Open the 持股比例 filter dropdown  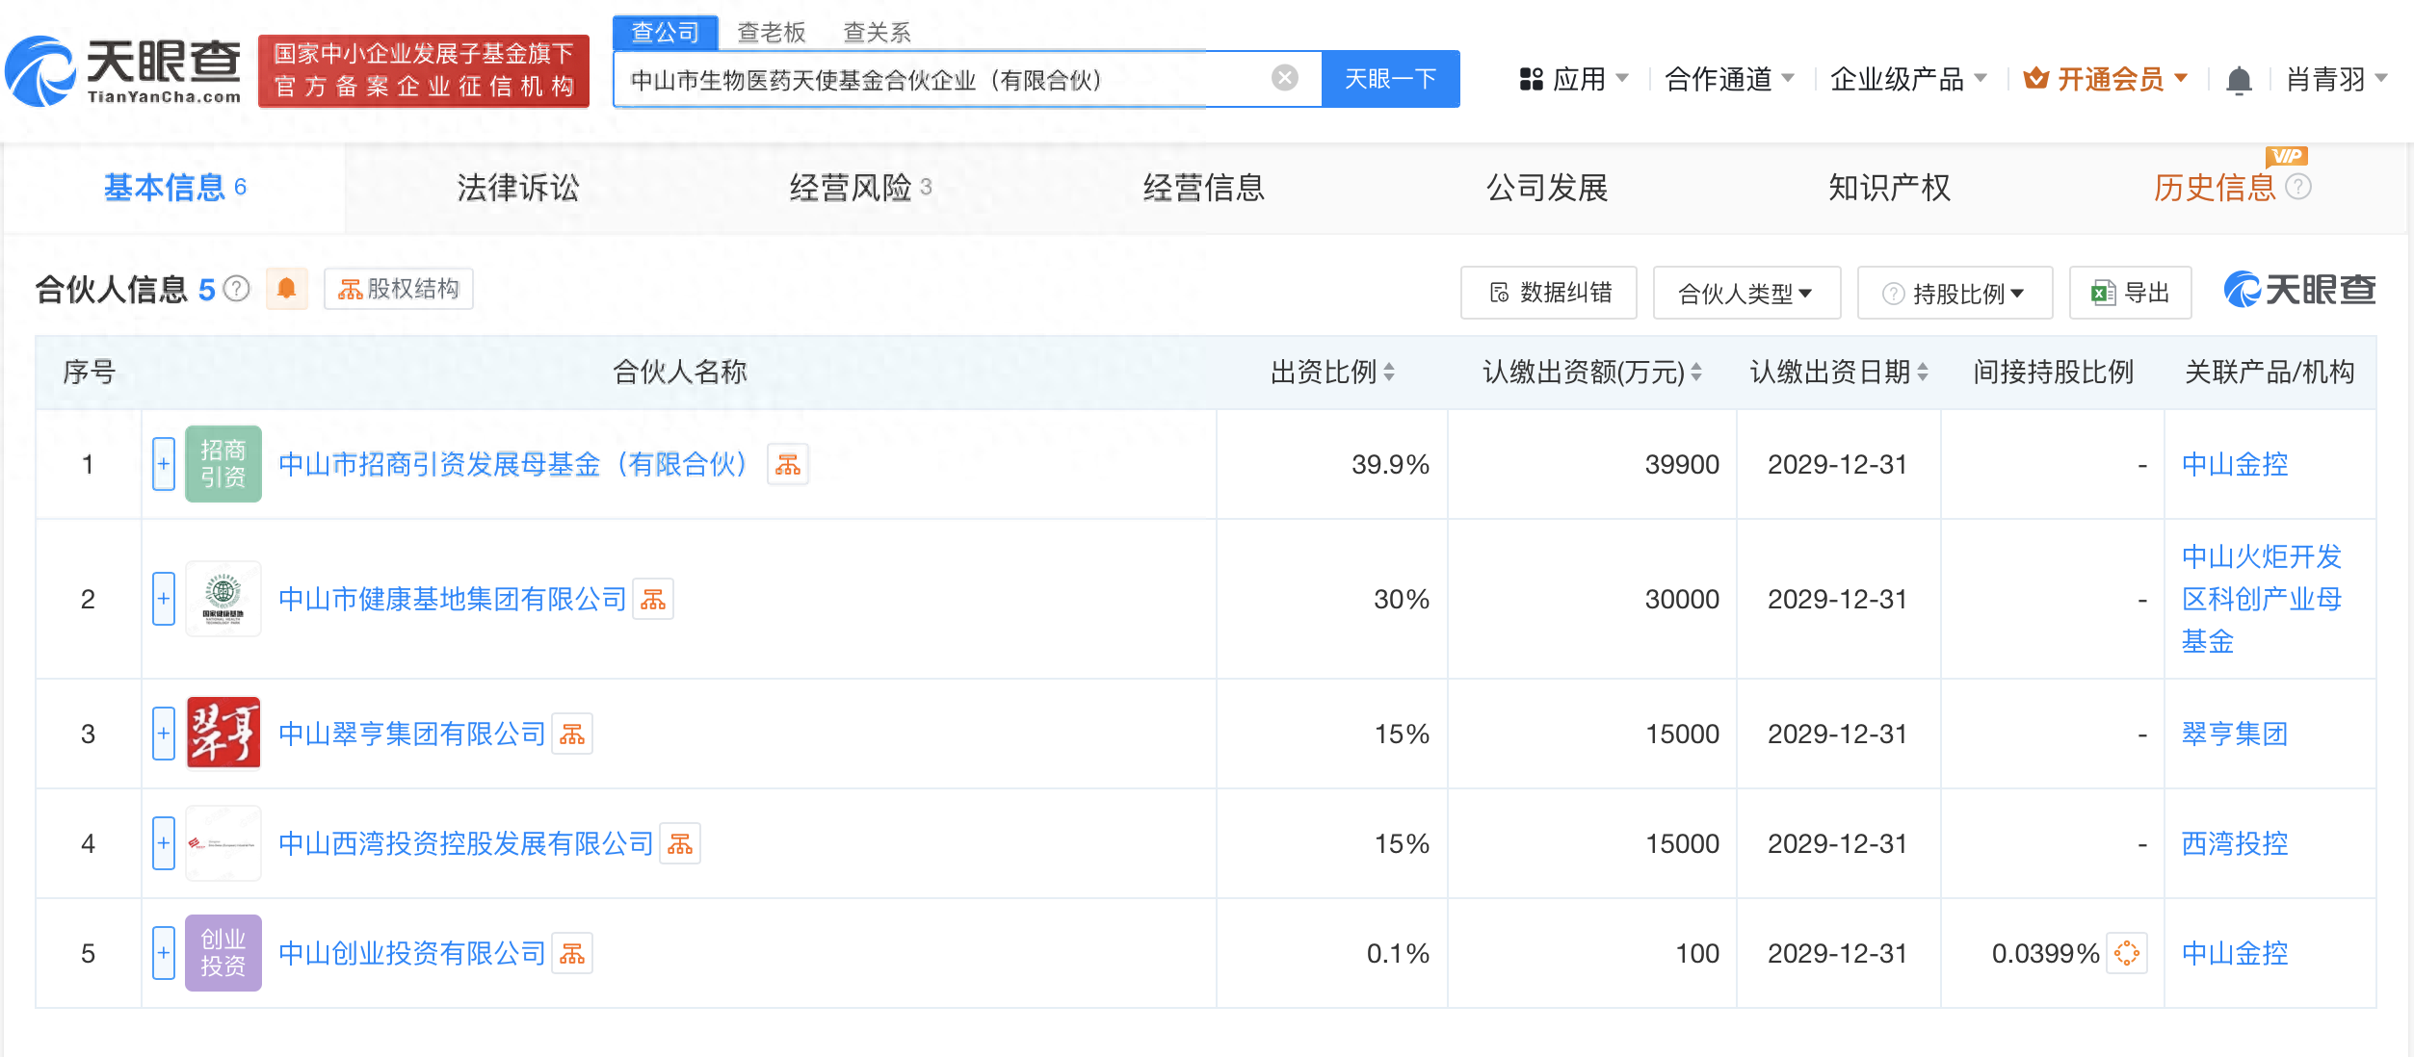1954,293
